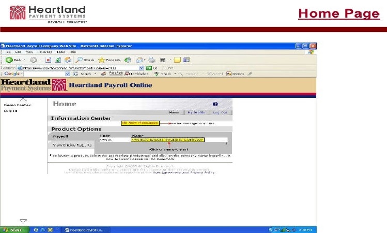Click Internet Explorer quick launch icon
387x233 pixels.
(x=43, y=230)
